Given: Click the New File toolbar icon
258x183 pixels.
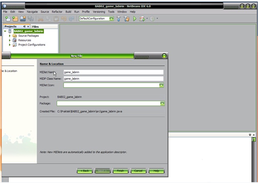Looking at the screenshot, I should tap(8, 19).
